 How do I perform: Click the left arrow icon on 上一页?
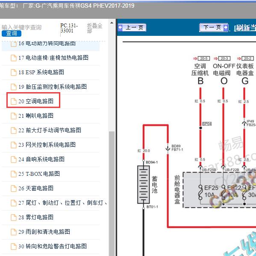pos(120,27)
